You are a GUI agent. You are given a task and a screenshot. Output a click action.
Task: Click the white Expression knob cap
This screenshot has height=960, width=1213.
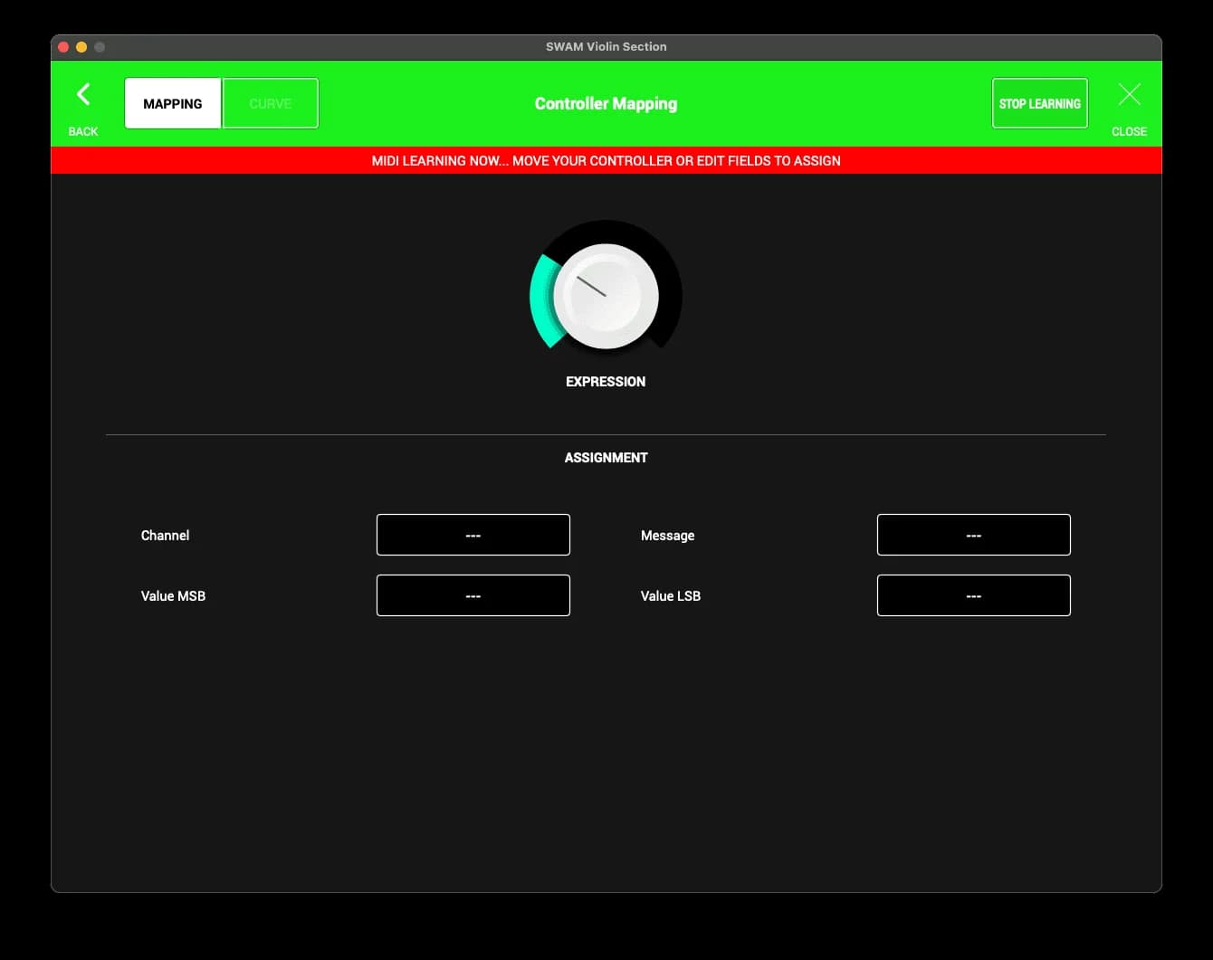coord(606,296)
